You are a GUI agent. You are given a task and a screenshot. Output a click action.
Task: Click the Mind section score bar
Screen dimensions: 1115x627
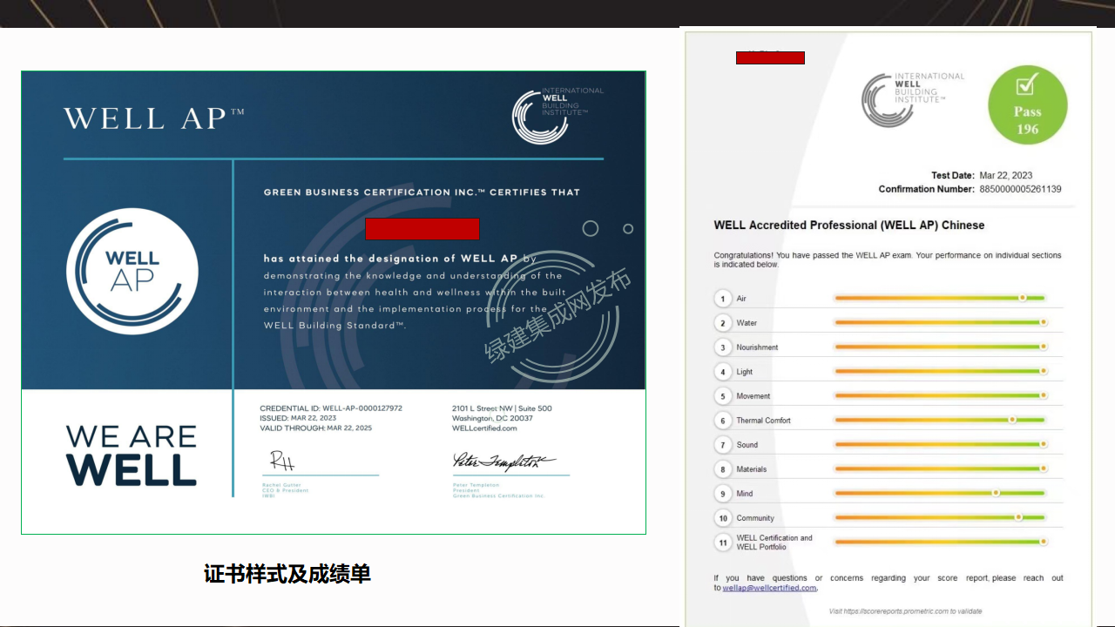point(939,493)
